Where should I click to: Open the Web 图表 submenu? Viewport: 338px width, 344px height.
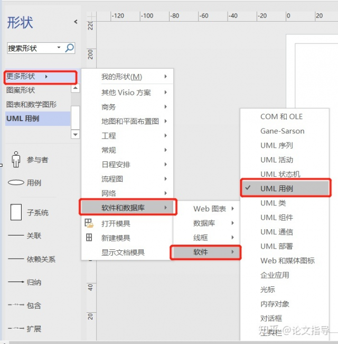(x=206, y=209)
